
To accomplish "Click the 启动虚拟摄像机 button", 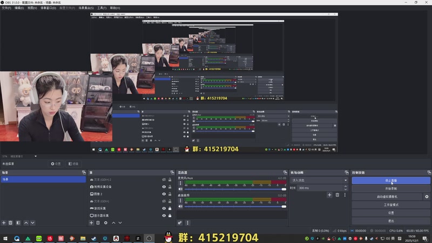I will [x=387, y=197].
